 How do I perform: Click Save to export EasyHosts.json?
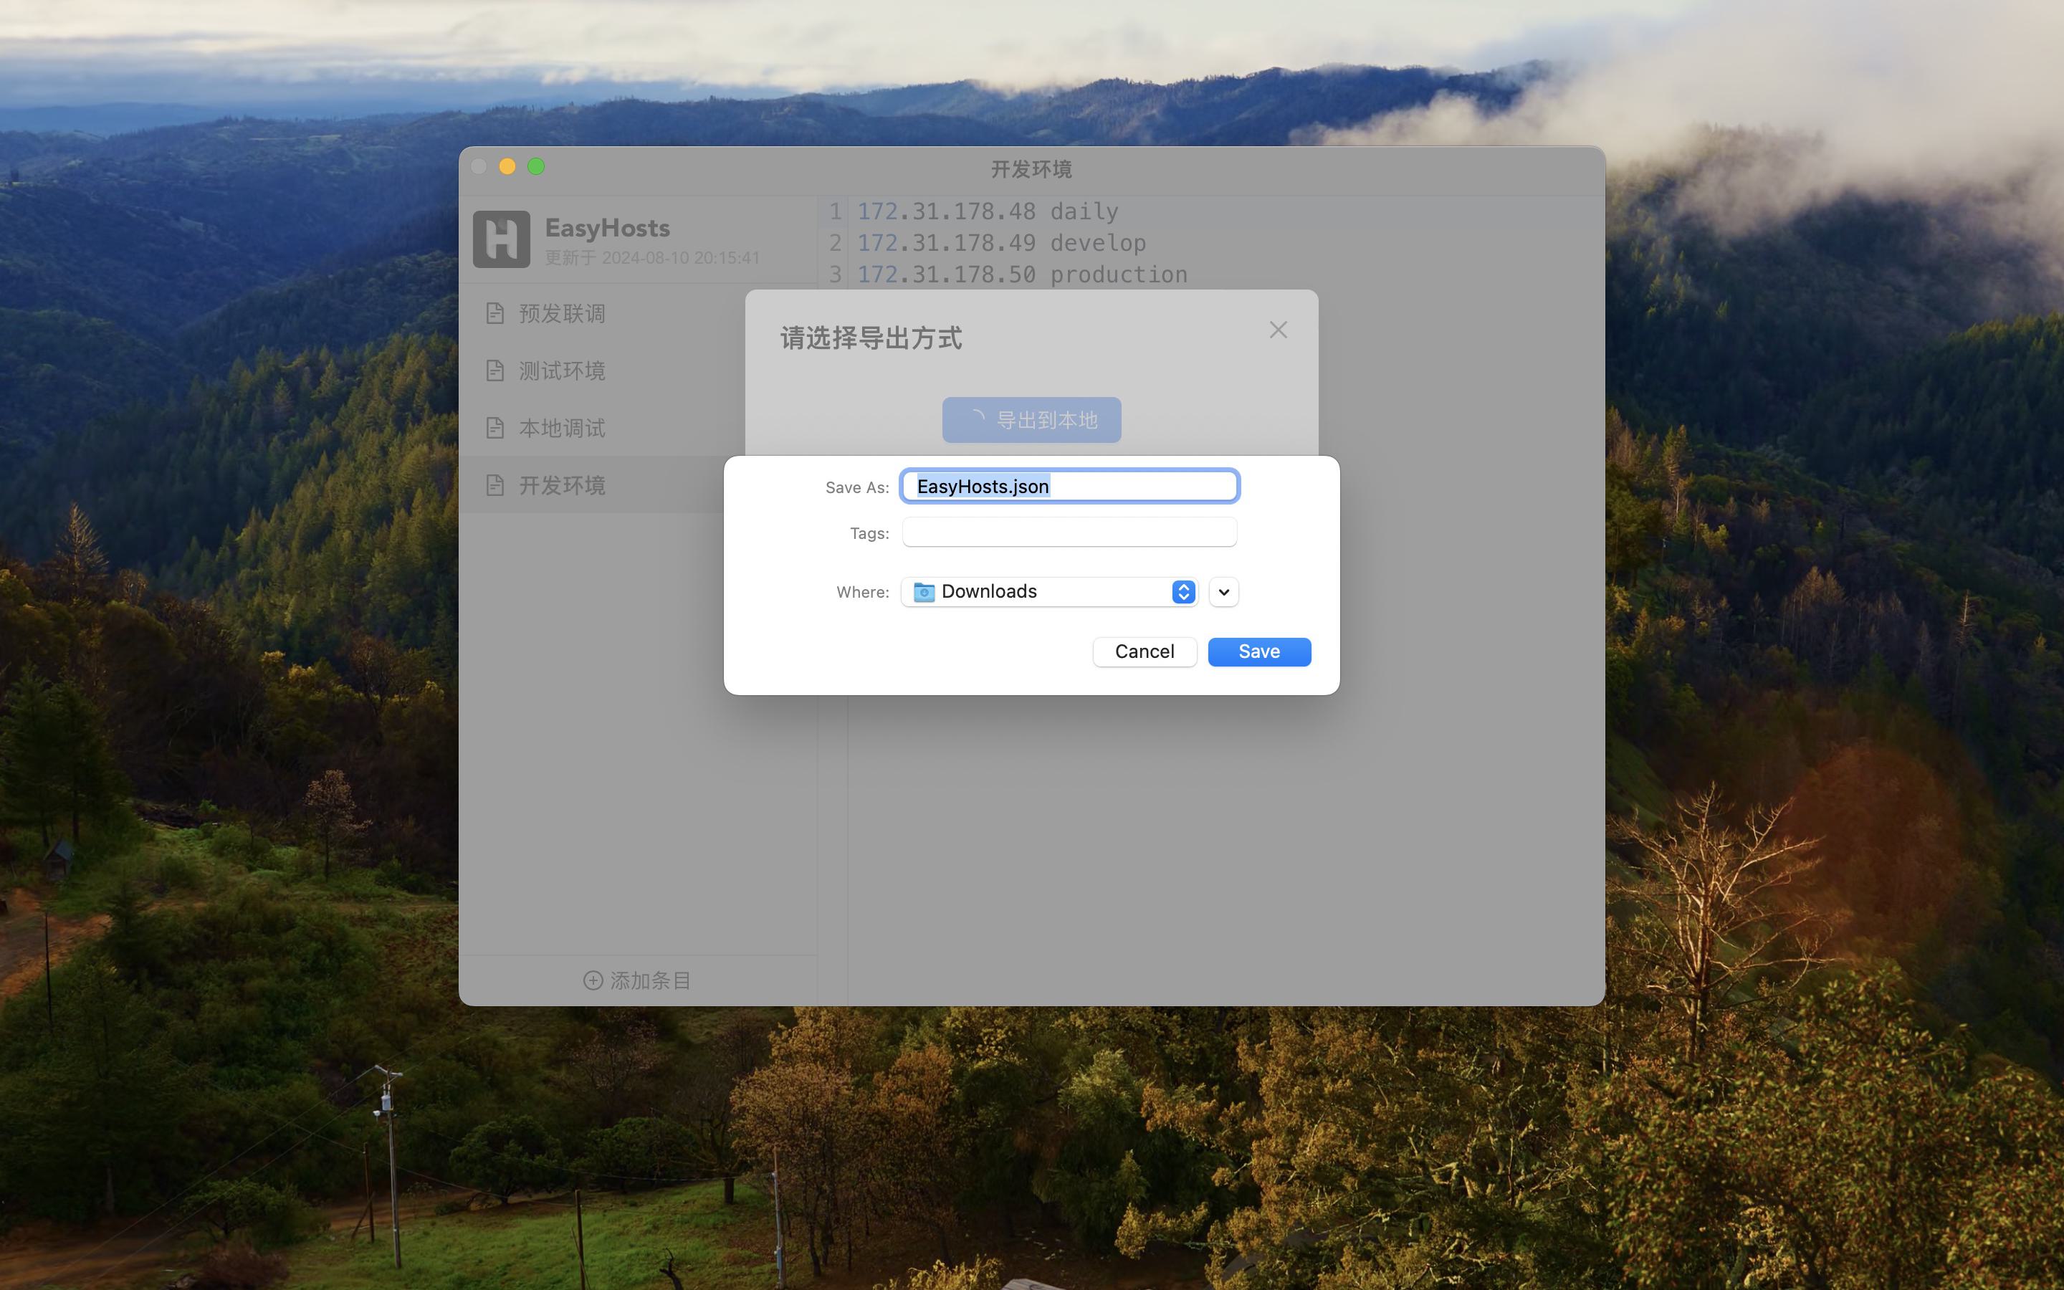point(1258,651)
